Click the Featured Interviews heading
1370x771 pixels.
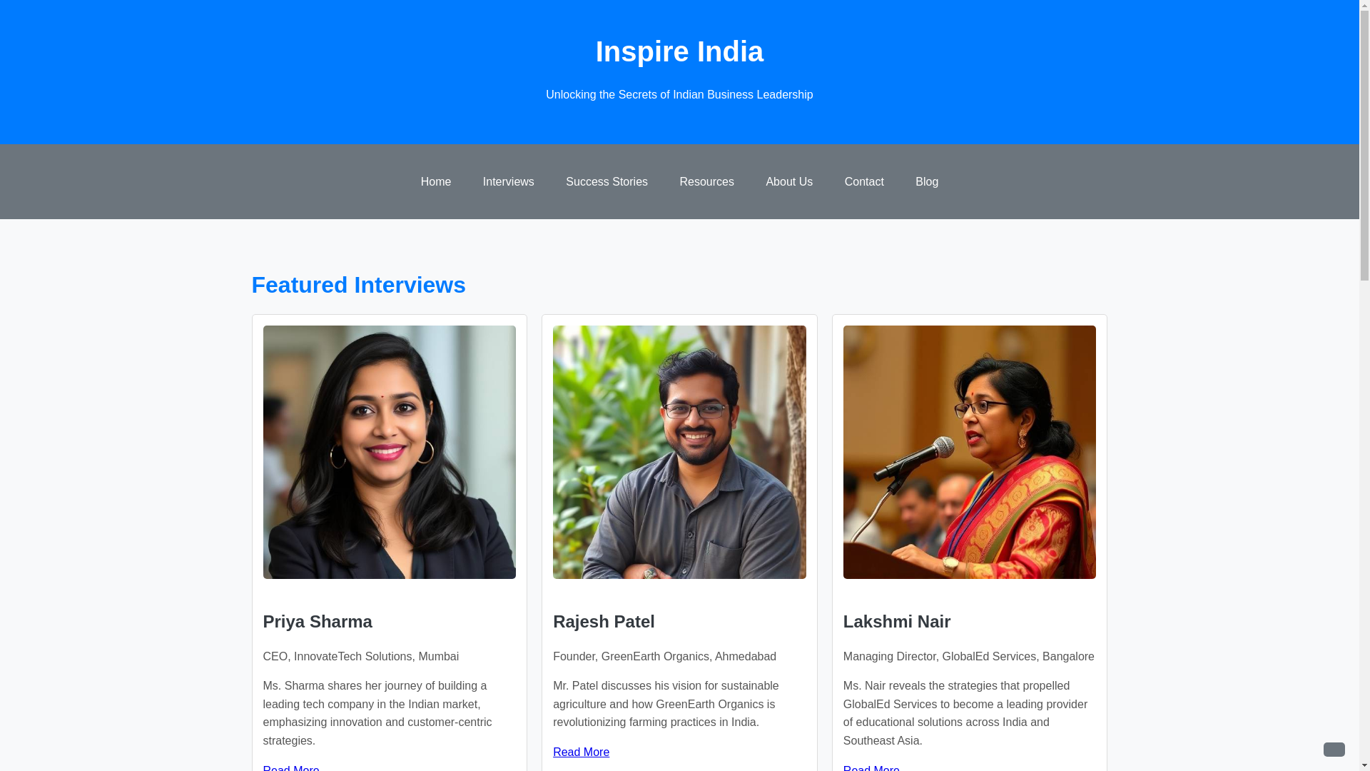pyautogui.click(x=358, y=285)
